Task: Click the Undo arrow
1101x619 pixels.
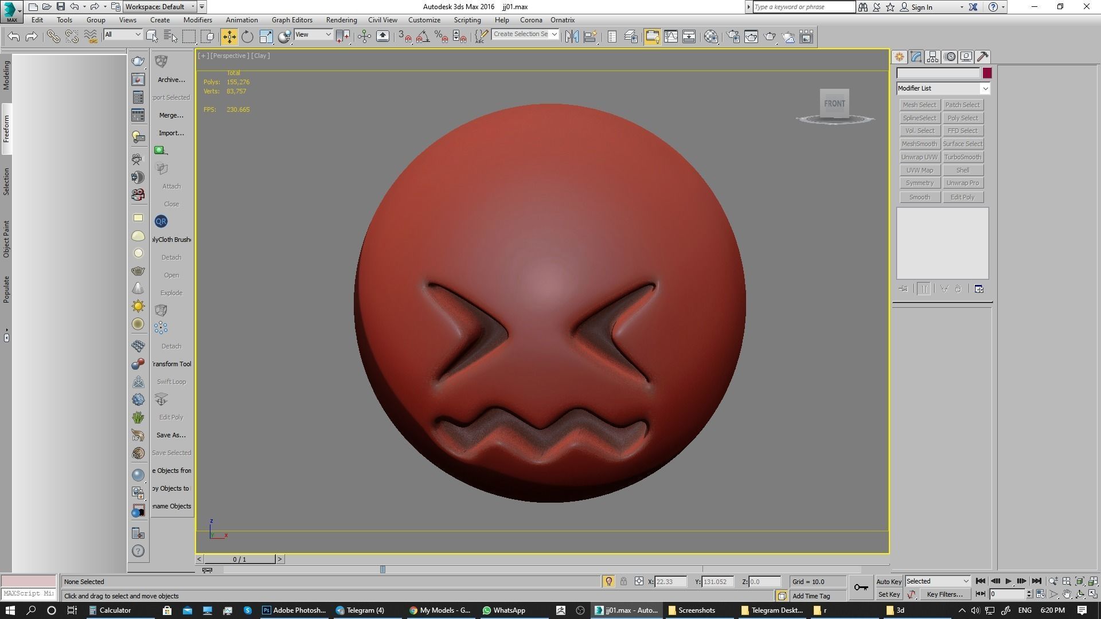Action: click(x=14, y=37)
